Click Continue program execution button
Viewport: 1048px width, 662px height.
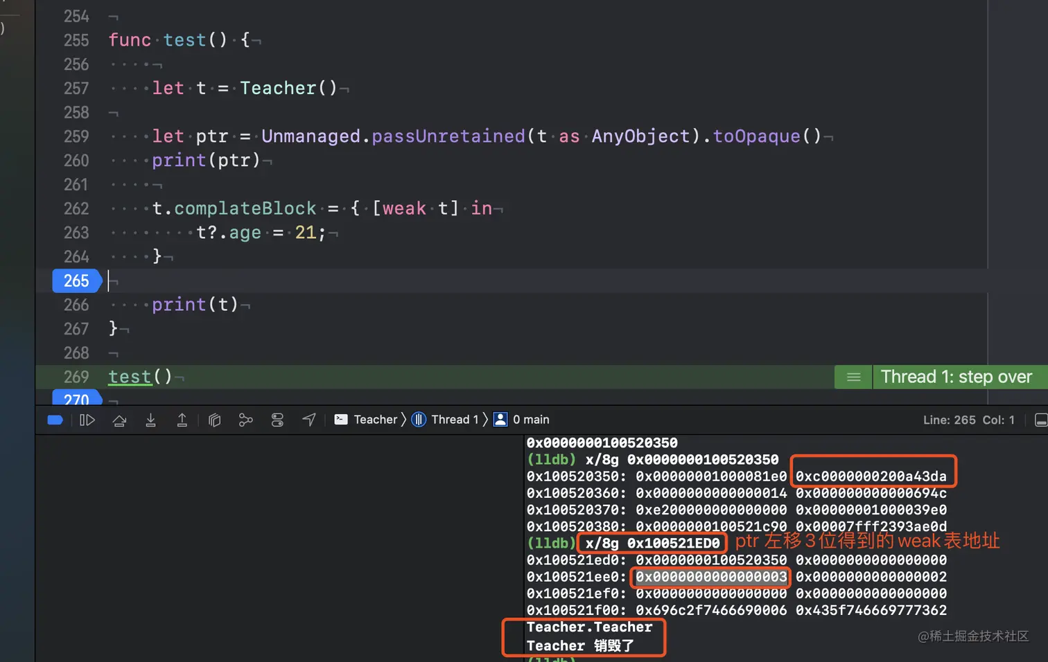(x=87, y=420)
